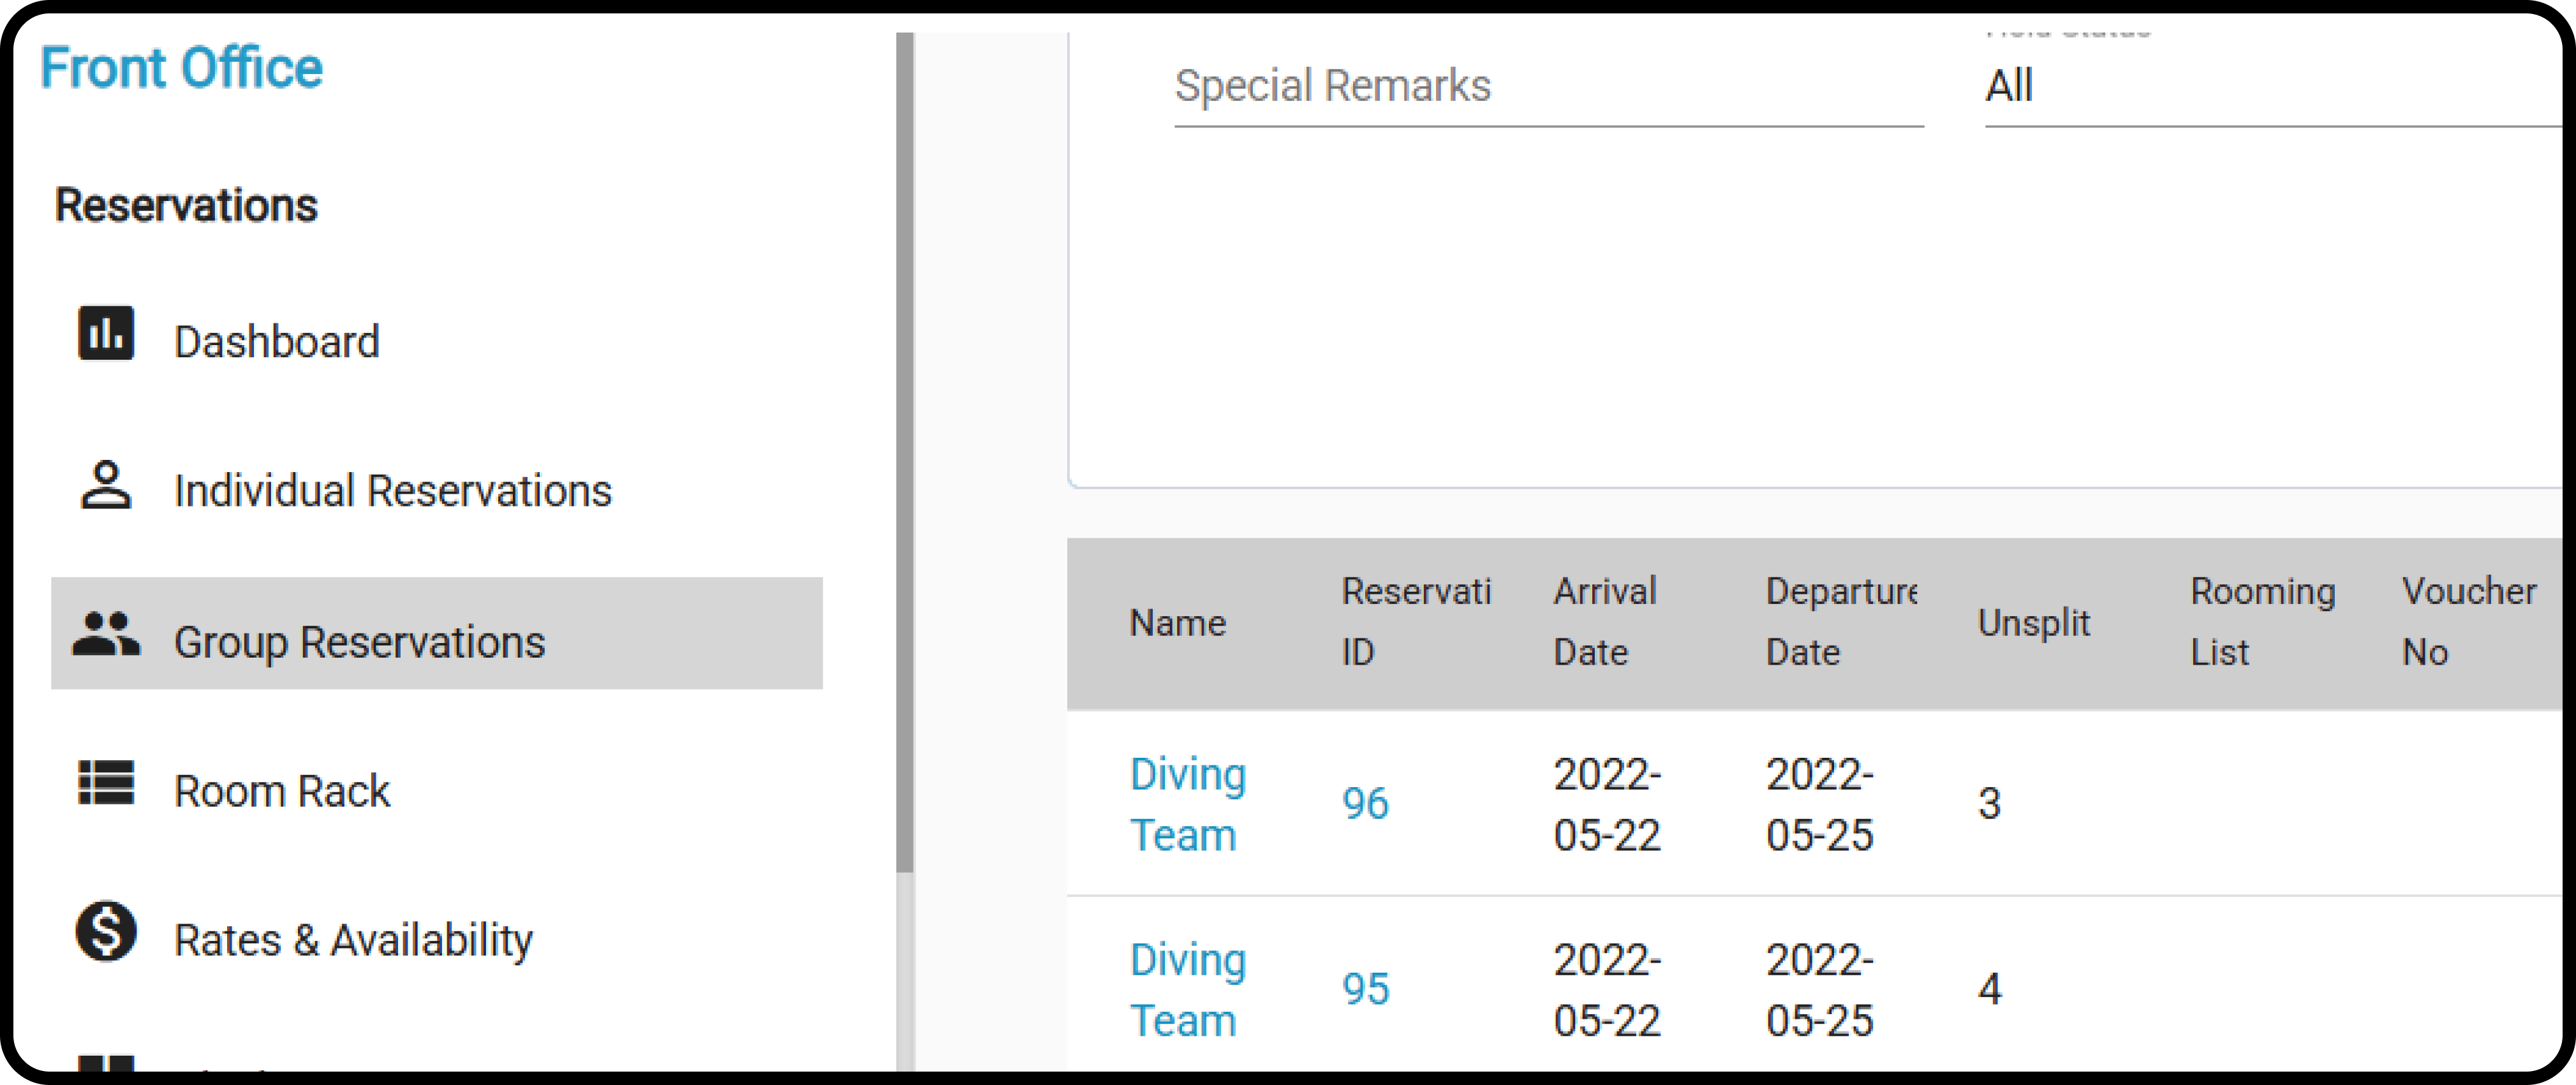Click the Rates & Availability dollar icon
2576x1085 pixels.
[106, 931]
